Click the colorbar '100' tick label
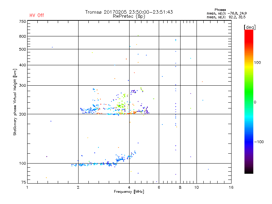272x204 pixels. [257, 63]
